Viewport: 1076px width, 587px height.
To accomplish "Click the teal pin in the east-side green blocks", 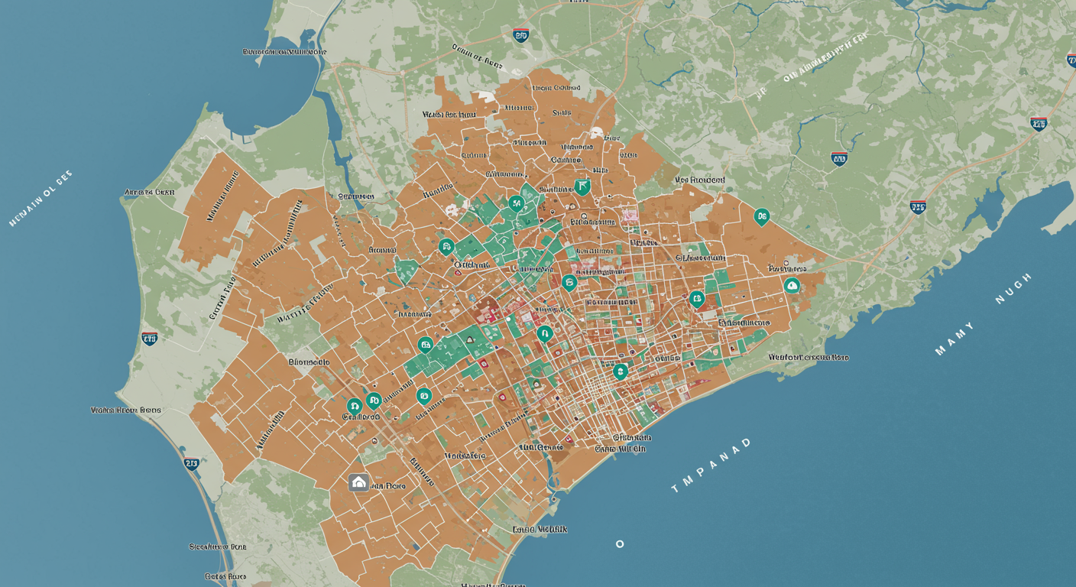I will 695,299.
